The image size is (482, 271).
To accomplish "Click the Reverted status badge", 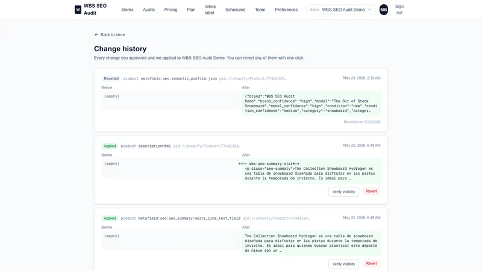I will (111, 79).
